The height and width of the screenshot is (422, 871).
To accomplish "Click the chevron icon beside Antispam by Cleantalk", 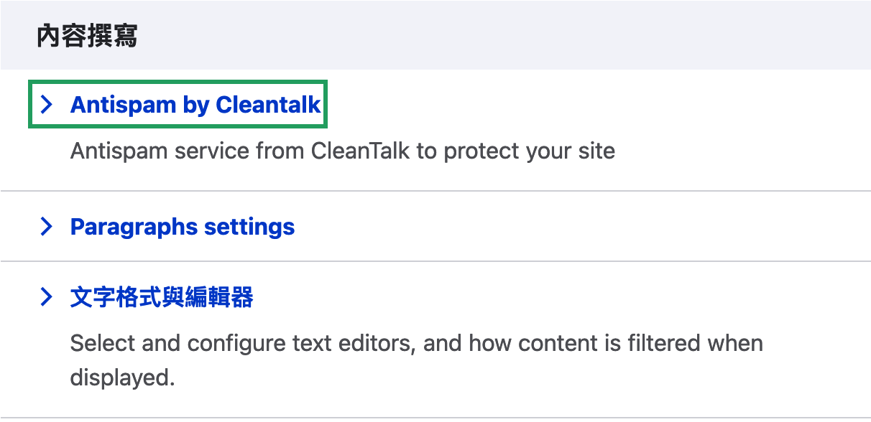I will point(47,105).
